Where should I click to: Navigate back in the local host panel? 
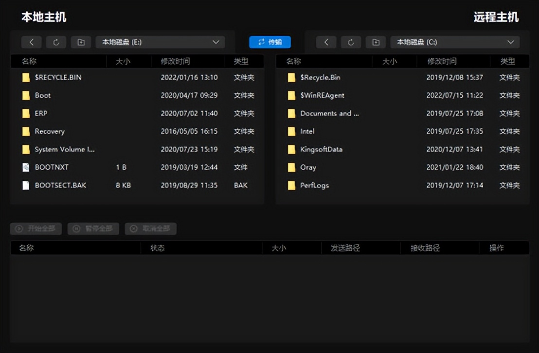[x=31, y=42]
